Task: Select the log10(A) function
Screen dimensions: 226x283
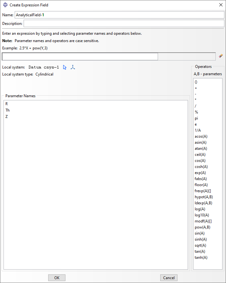Action: 202,215
